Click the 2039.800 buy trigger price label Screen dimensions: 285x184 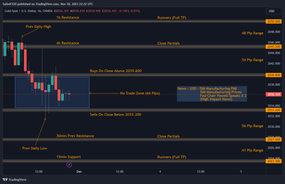pyautogui.click(x=274, y=75)
